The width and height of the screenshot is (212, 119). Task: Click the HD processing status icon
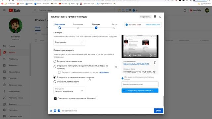pyautogui.click(x=55, y=111)
